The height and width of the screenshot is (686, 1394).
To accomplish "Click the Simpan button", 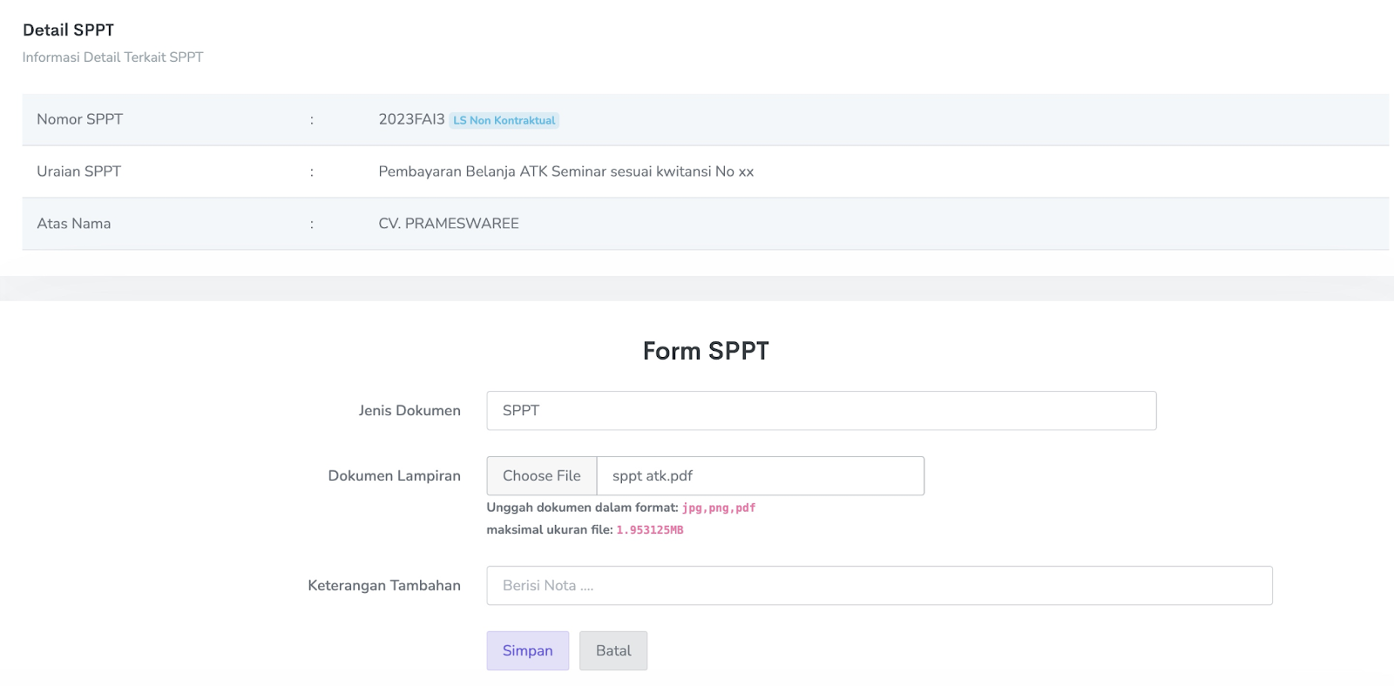I will [527, 650].
